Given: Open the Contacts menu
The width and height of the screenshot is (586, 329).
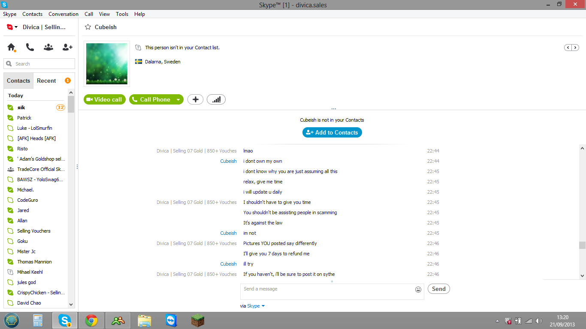Looking at the screenshot, I should (33, 14).
